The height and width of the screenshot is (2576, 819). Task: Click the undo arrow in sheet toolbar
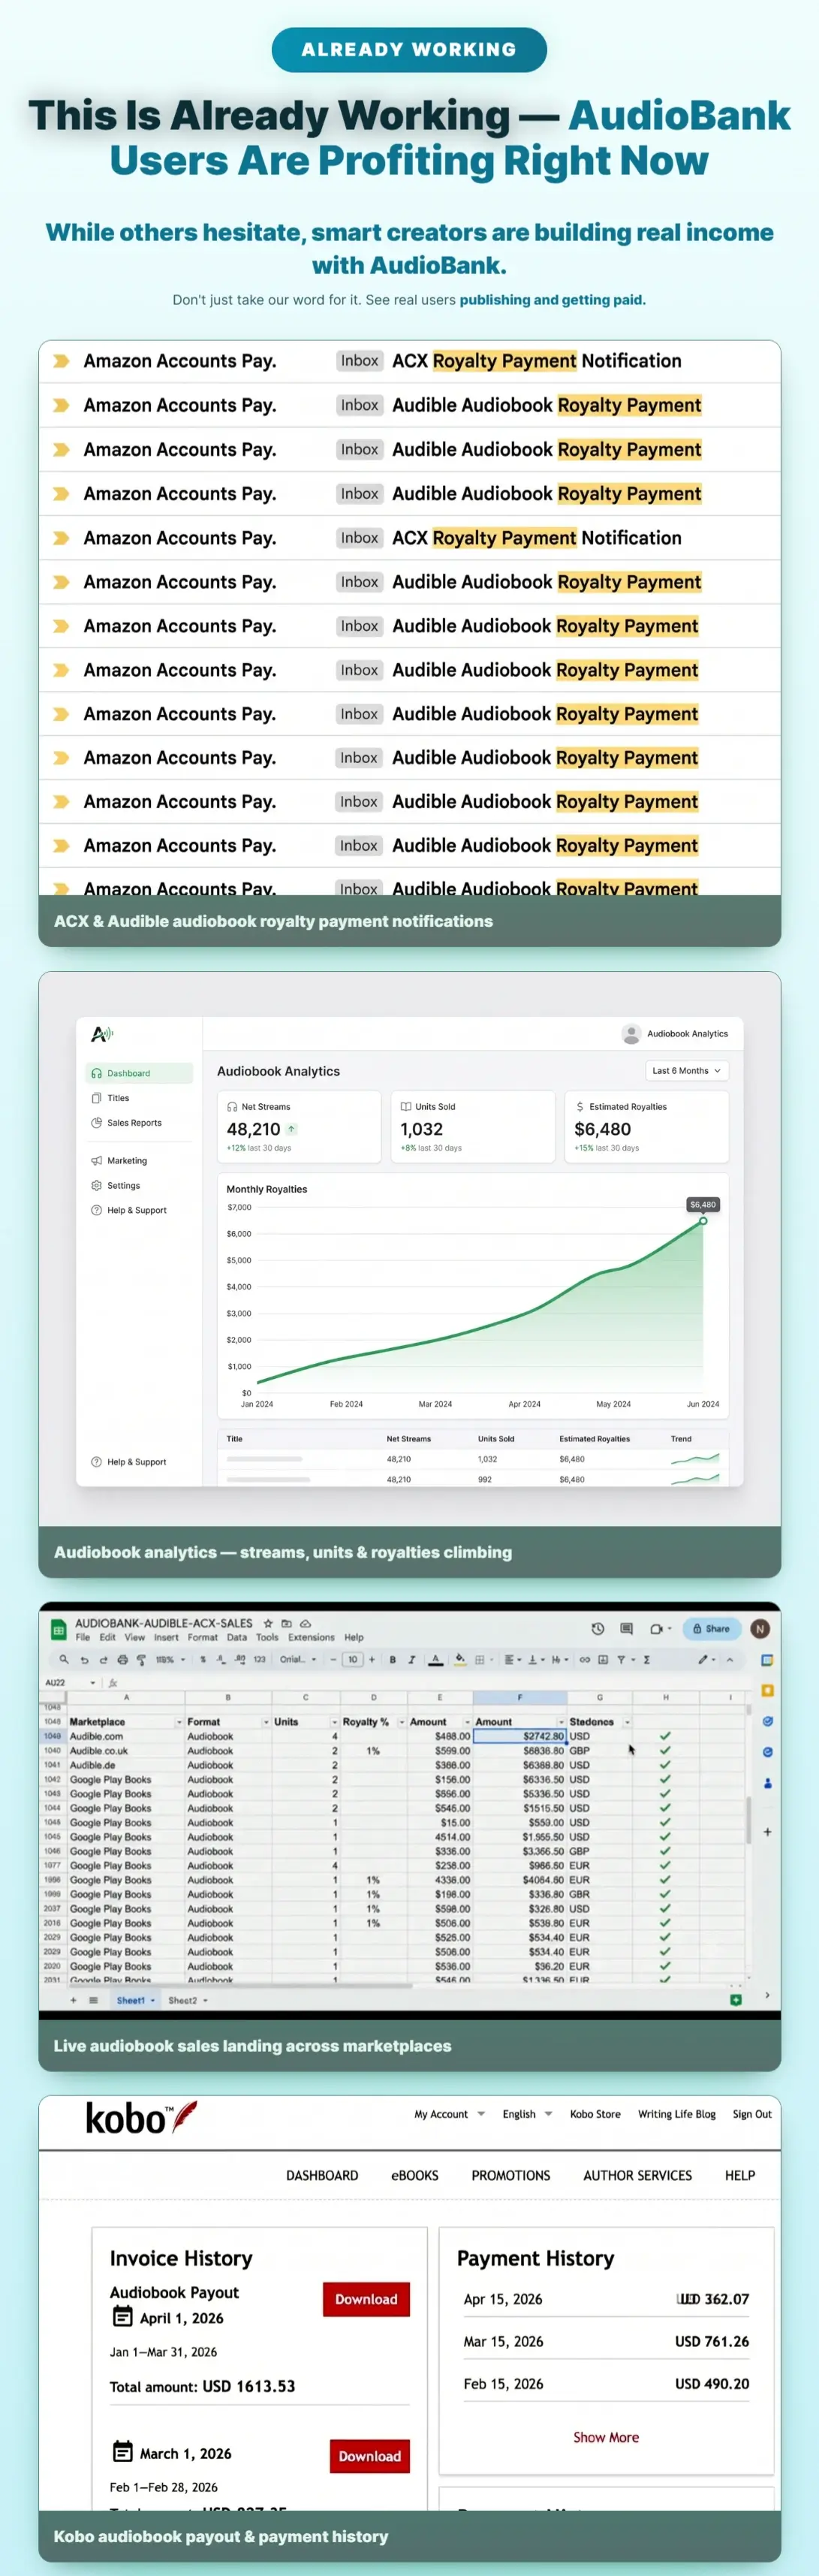pyautogui.click(x=85, y=1659)
